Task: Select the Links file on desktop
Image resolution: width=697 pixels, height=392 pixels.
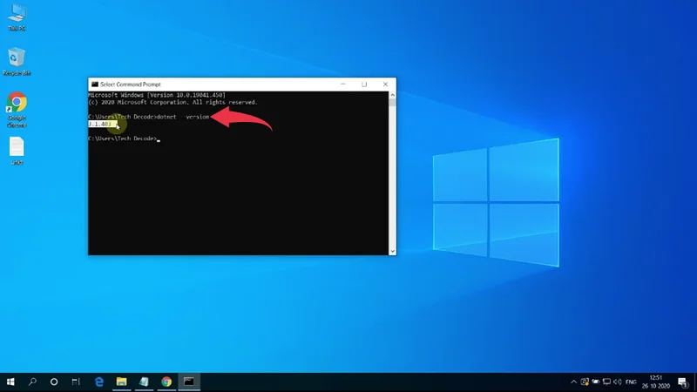Action: (17, 148)
